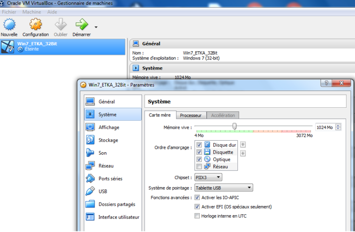Screen dimensions: 355x232
Task: Enable Réseau boot option checkbox
Action: [199, 167]
